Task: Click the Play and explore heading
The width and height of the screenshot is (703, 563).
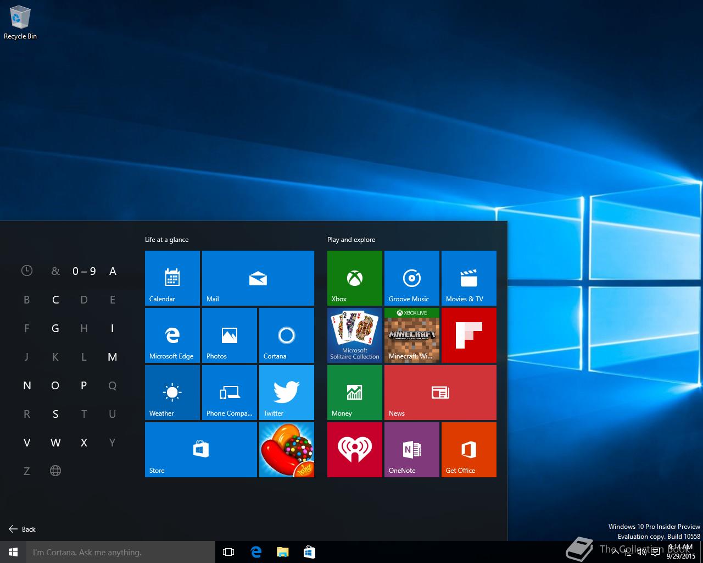Action: 351,240
